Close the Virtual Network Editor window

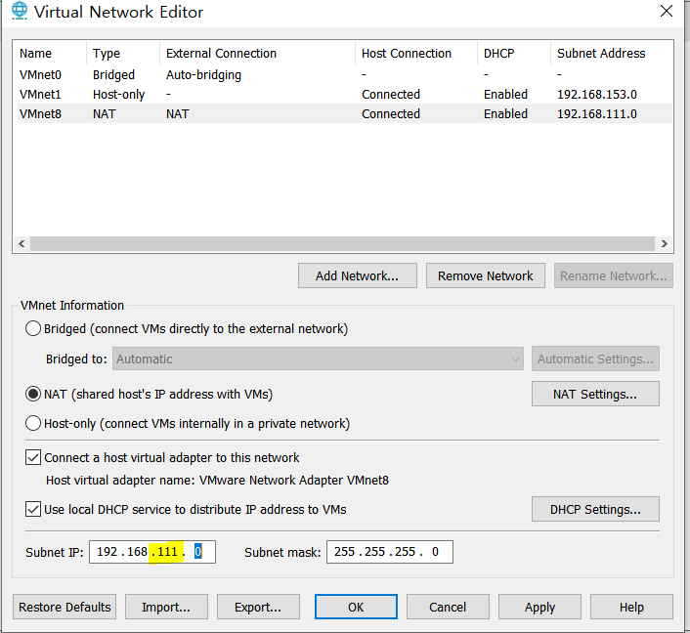click(x=667, y=11)
